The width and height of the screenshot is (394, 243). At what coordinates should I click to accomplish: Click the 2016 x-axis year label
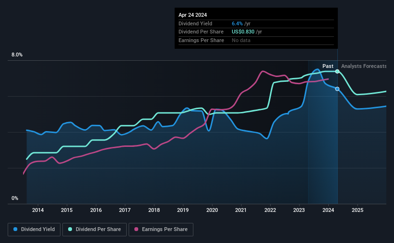(x=96, y=210)
